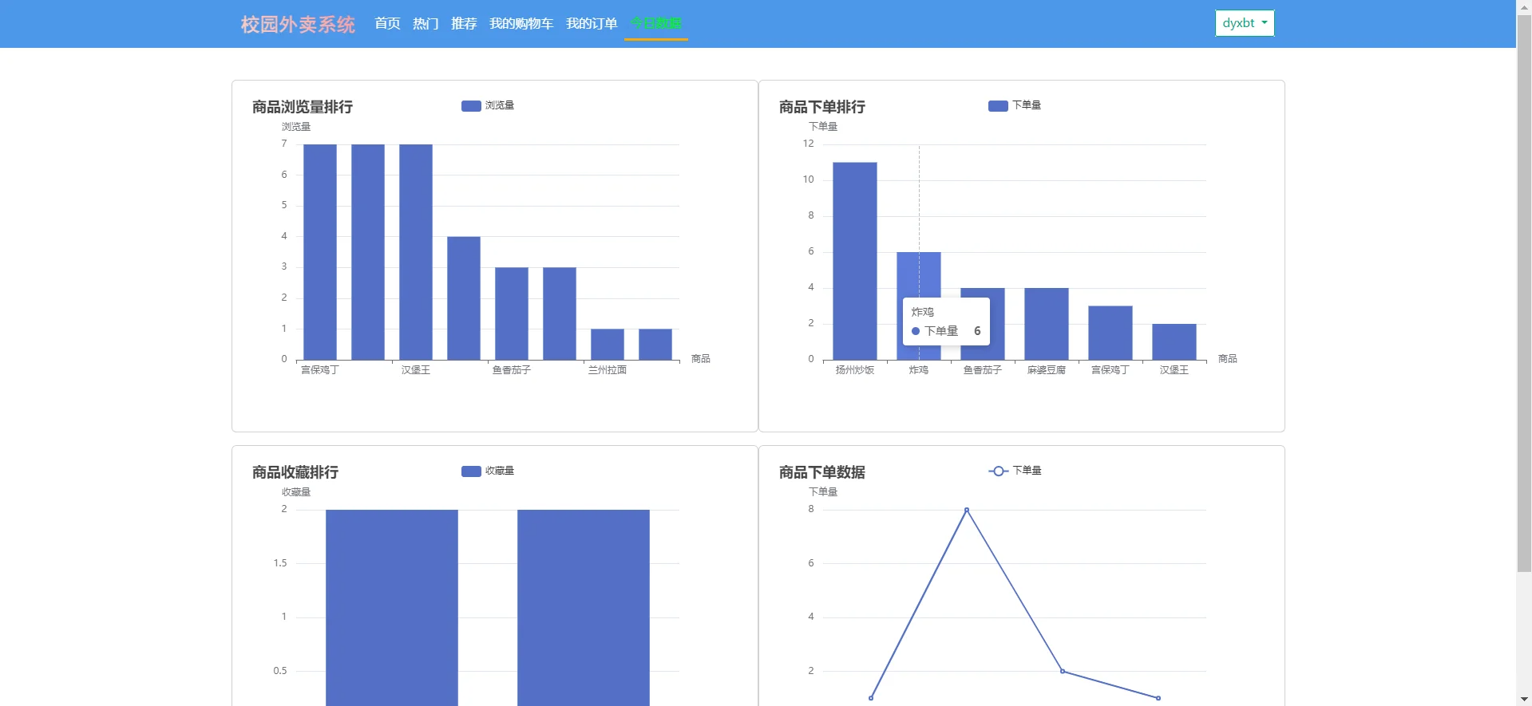The width and height of the screenshot is (1532, 706).
Task: Click the 商品收藏排行 chart title
Action: tap(295, 472)
